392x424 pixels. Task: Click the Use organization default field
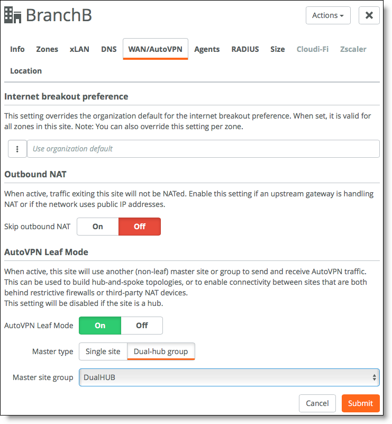(x=203, y=149)
